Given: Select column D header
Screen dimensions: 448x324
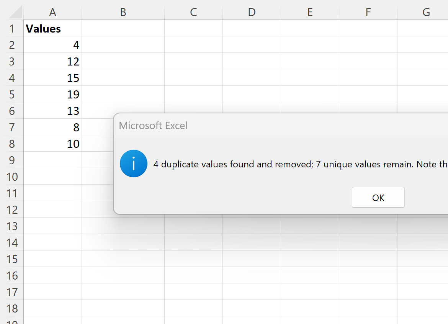Looking at the screenshot, I should point(252,12).
